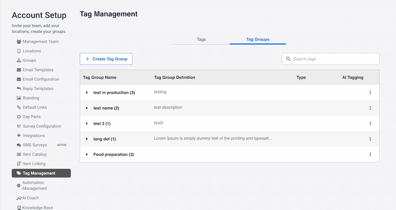Click the Email Configuration envelope icon
Screen dimensions: 396x210
[x=19, y=79]
